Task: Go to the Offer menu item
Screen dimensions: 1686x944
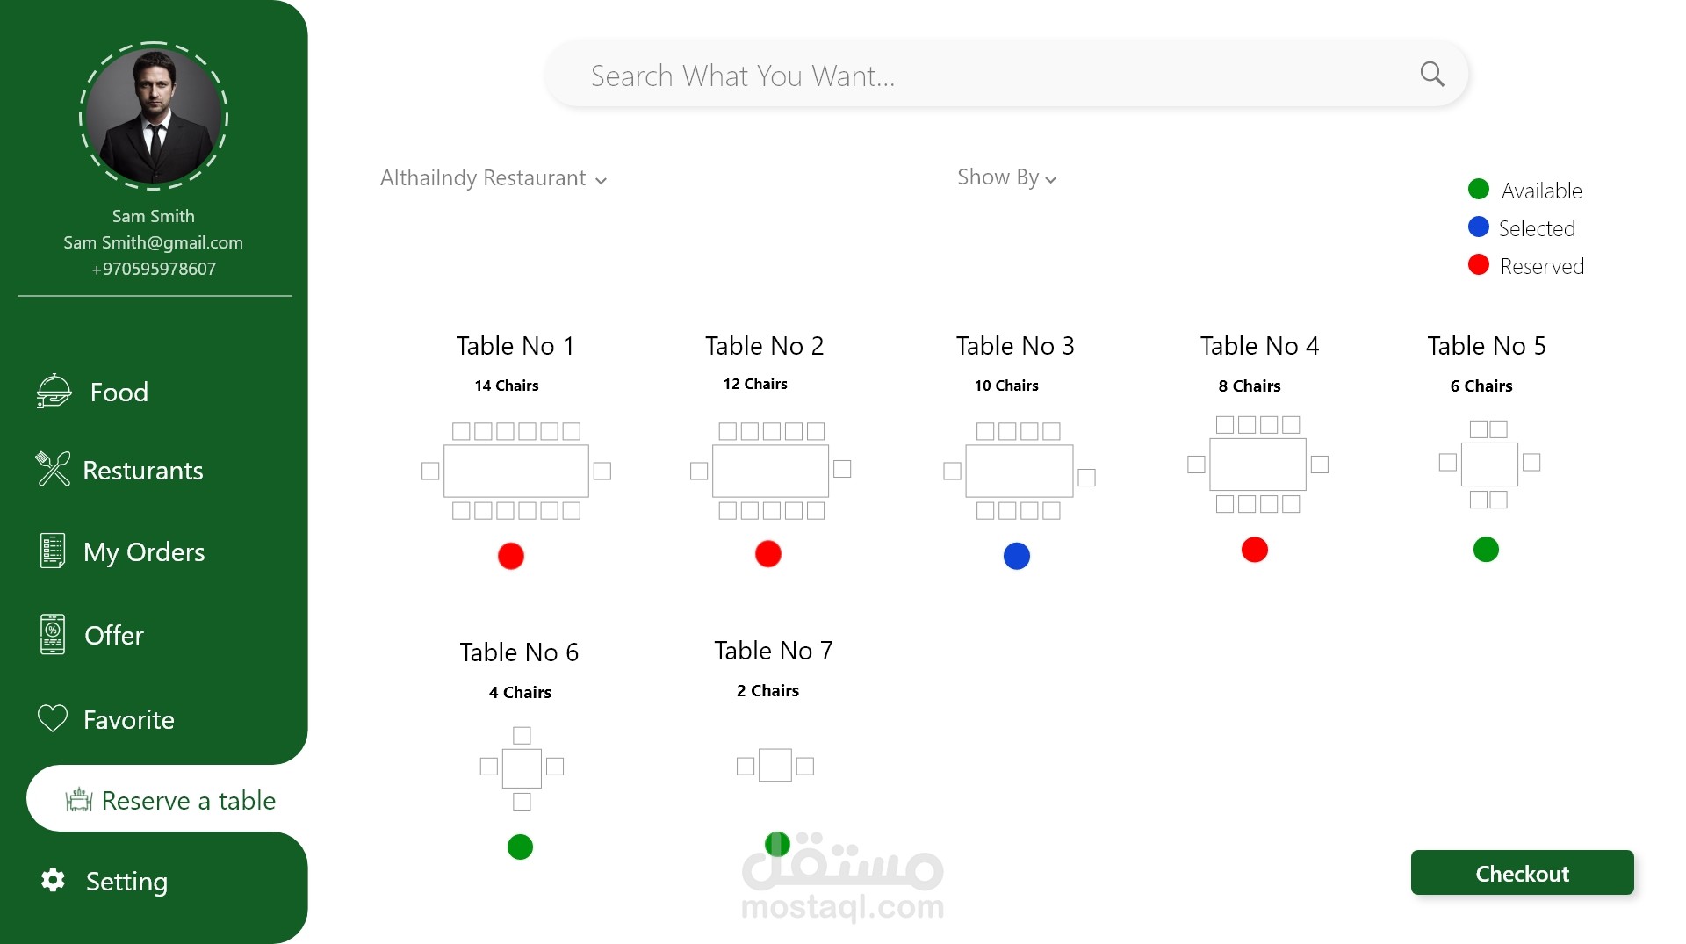Action: 114,635
